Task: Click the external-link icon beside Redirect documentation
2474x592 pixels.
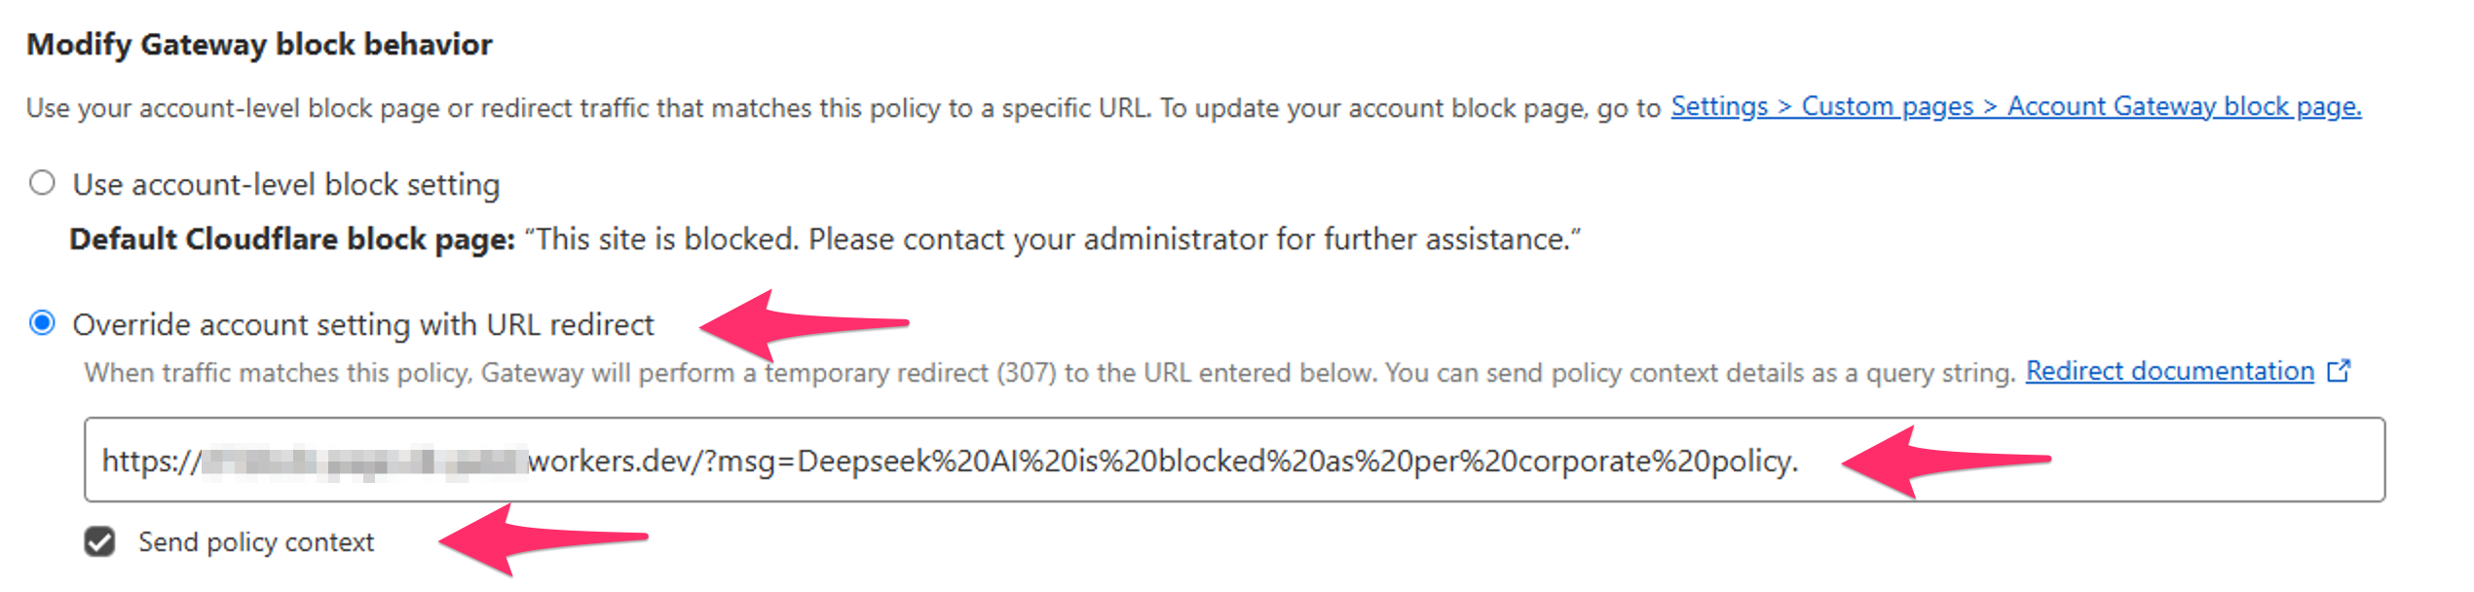Action: pos(2338,371)
